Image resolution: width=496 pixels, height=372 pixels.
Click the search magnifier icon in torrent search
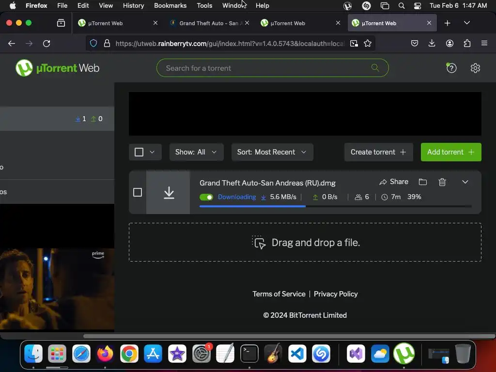(x=375, y=68)
